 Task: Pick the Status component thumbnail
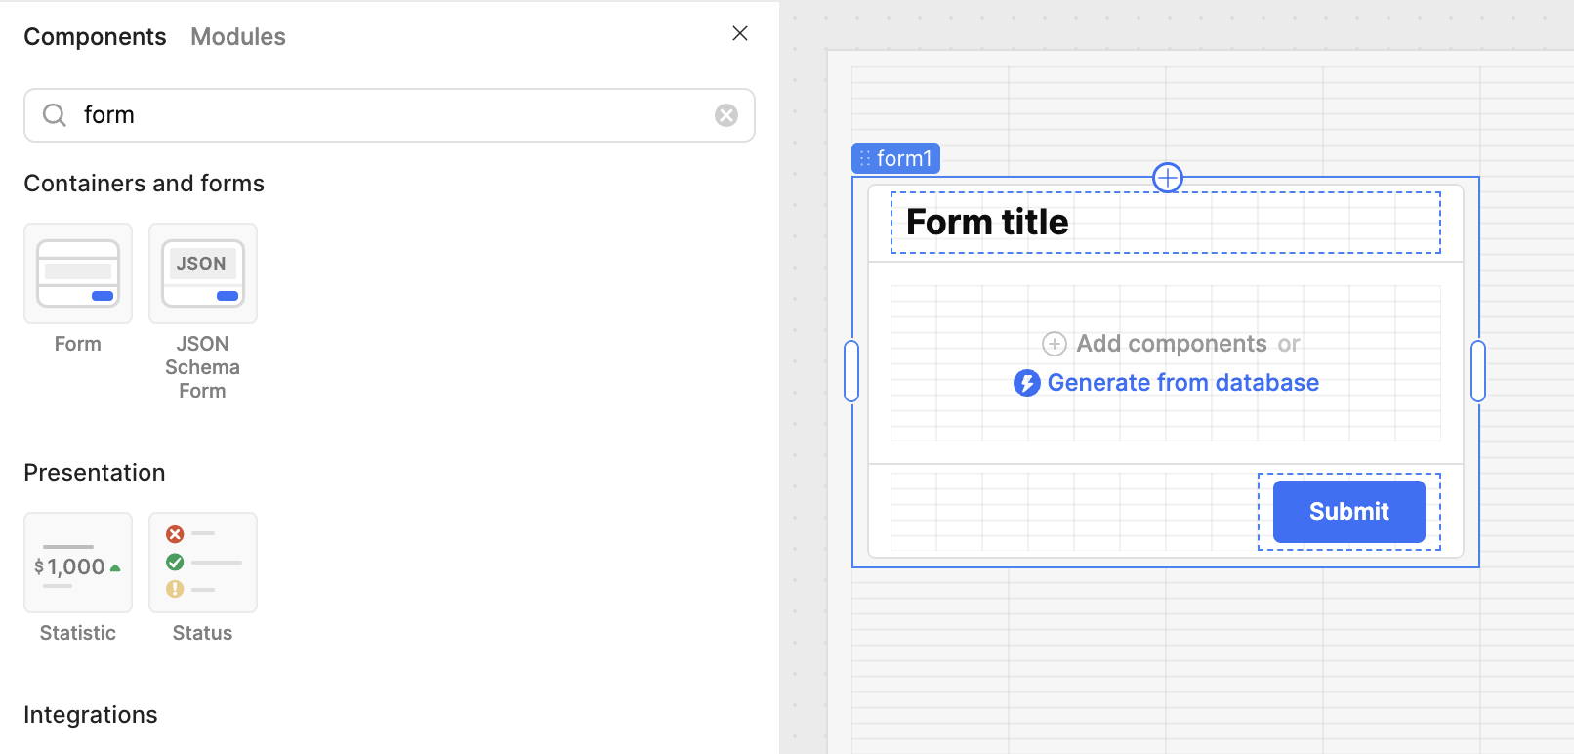(x=203, y=563)
